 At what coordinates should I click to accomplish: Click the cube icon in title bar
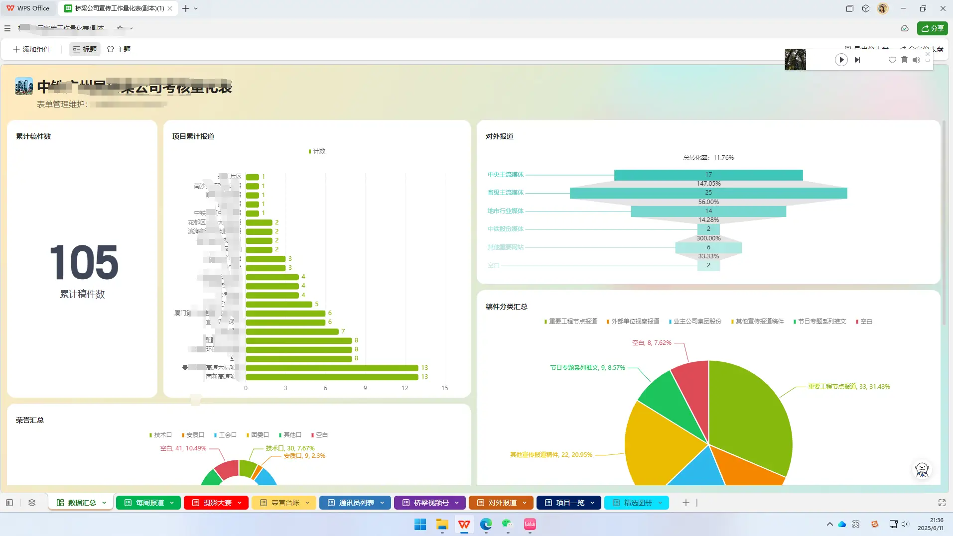pyautogui.click(x=866, y=8)
